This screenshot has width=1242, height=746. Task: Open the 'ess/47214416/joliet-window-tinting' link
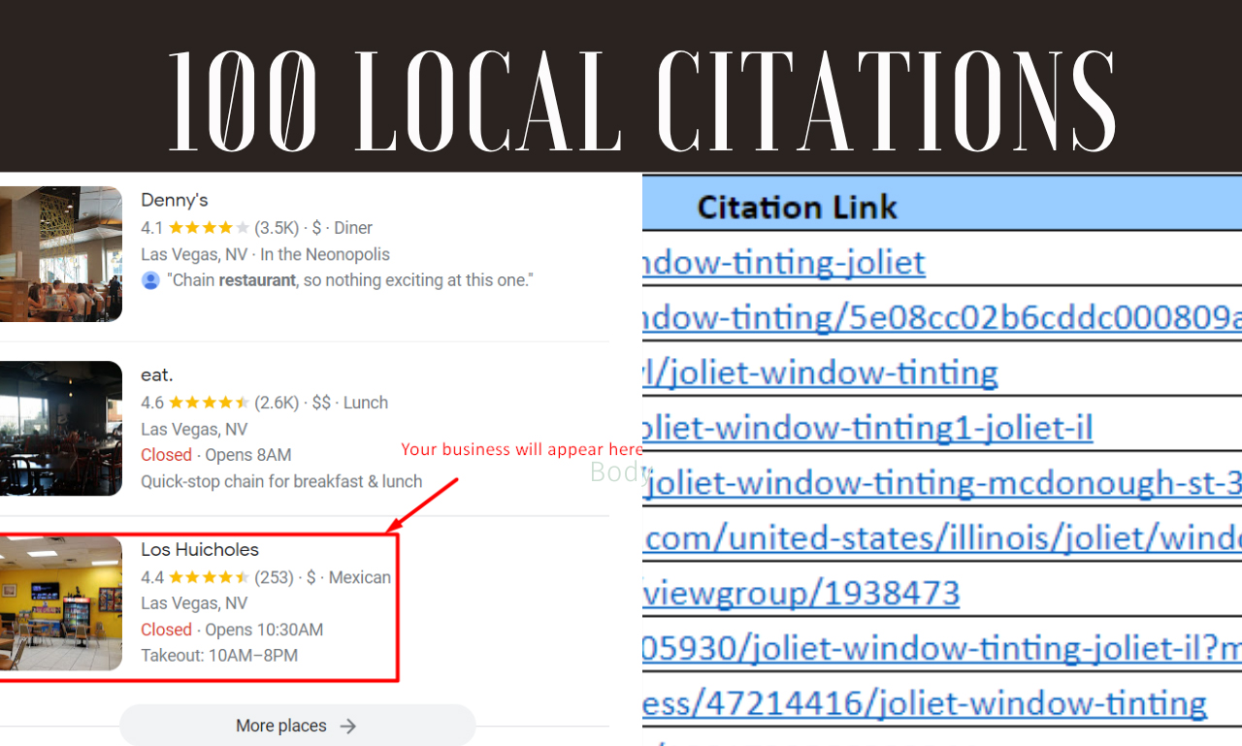[925, 703]
